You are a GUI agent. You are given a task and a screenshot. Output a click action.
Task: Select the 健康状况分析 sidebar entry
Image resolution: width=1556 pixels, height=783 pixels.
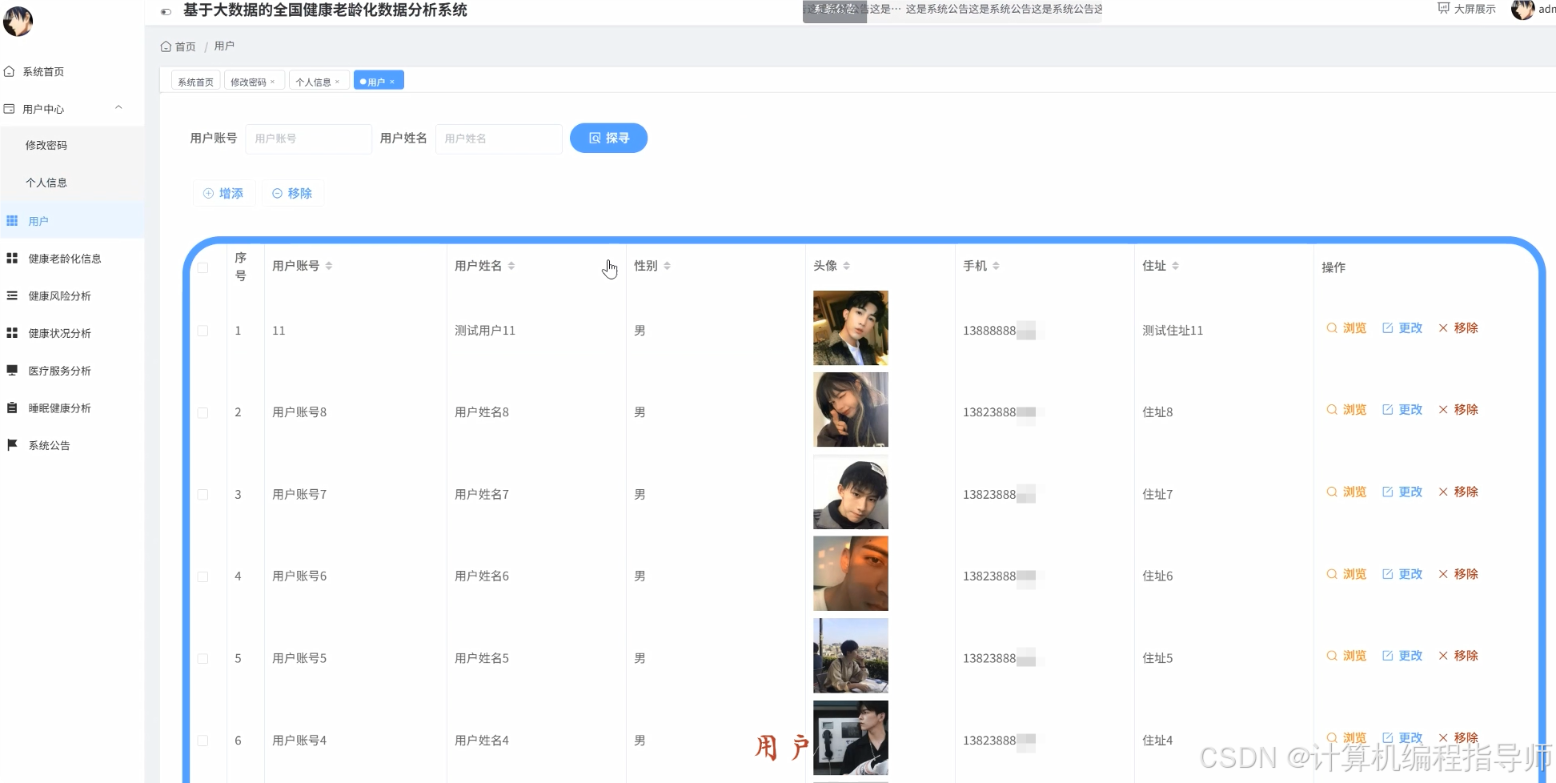60,332
